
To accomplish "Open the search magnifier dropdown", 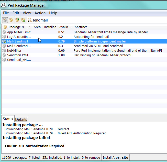I will [29, 20].
